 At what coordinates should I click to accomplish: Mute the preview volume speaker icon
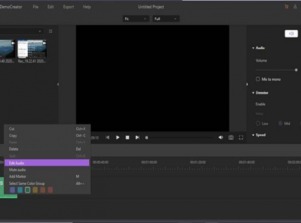pyautogui.click(x=221, y=138)
